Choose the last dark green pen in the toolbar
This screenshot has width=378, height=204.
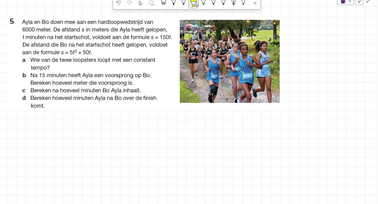[243, 2]
